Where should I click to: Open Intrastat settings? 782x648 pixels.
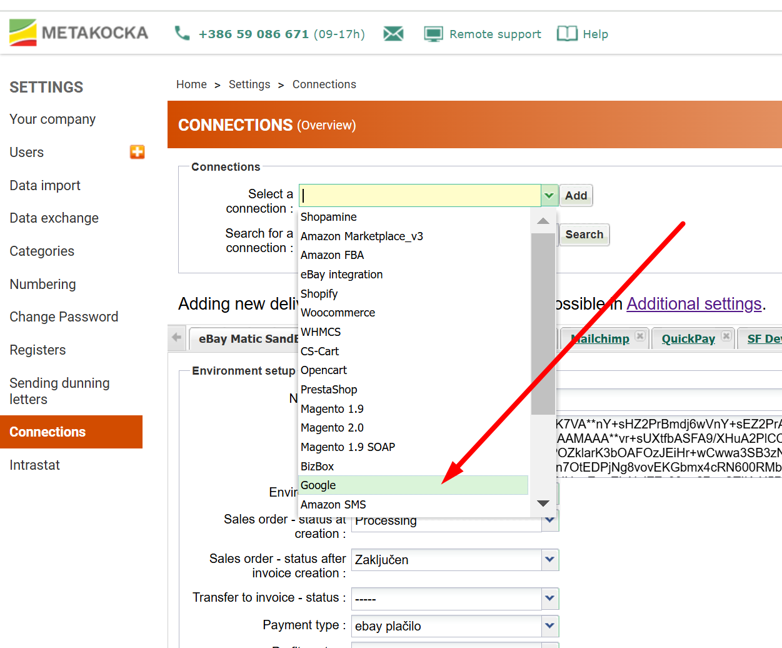pos(35,465)
